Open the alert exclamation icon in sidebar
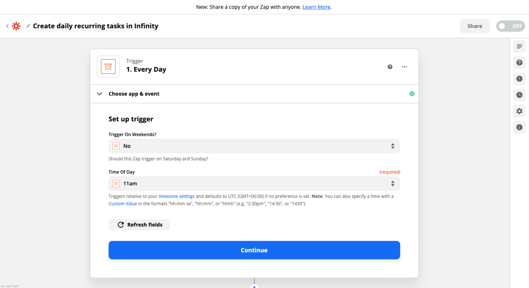Image resolution: width=529 pixels, height=288 pixels. tap(519, 79)
